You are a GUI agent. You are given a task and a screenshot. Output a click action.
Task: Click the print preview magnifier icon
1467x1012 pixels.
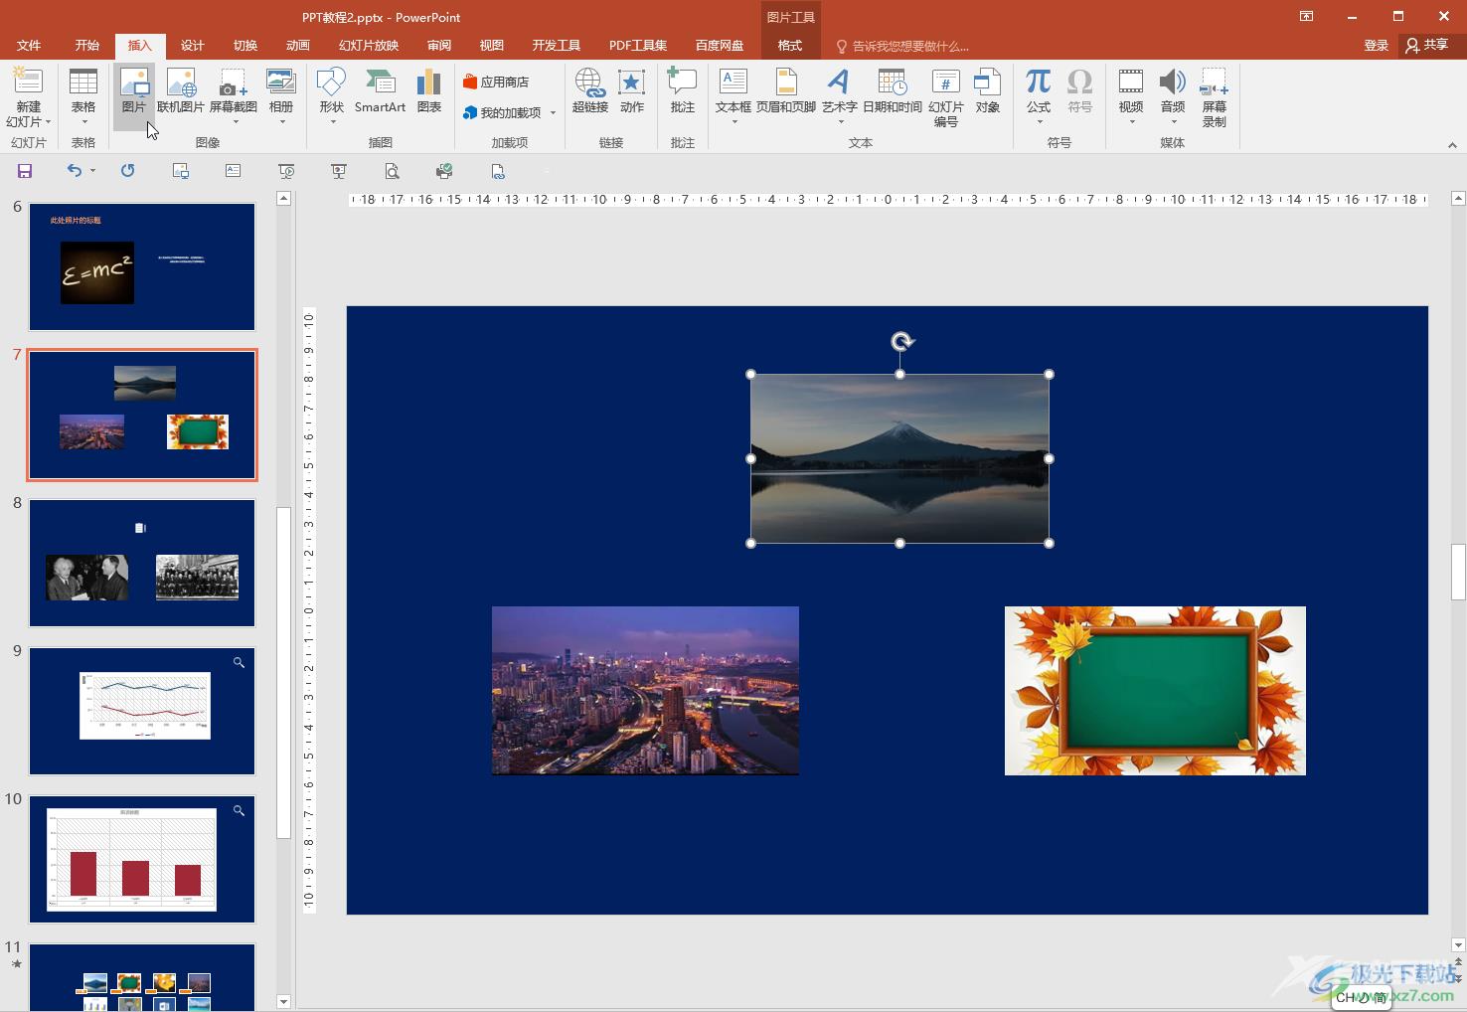pos(392,171)
